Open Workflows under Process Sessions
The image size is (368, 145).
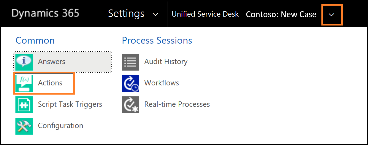click(162, 83)
